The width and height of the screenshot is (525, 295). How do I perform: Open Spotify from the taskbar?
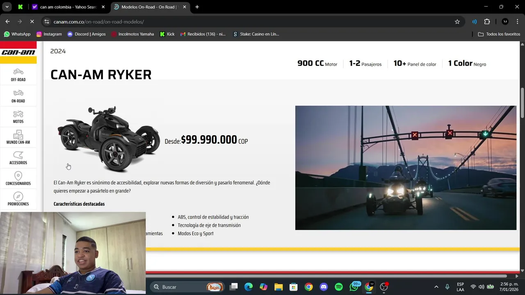tap(339, 287)
